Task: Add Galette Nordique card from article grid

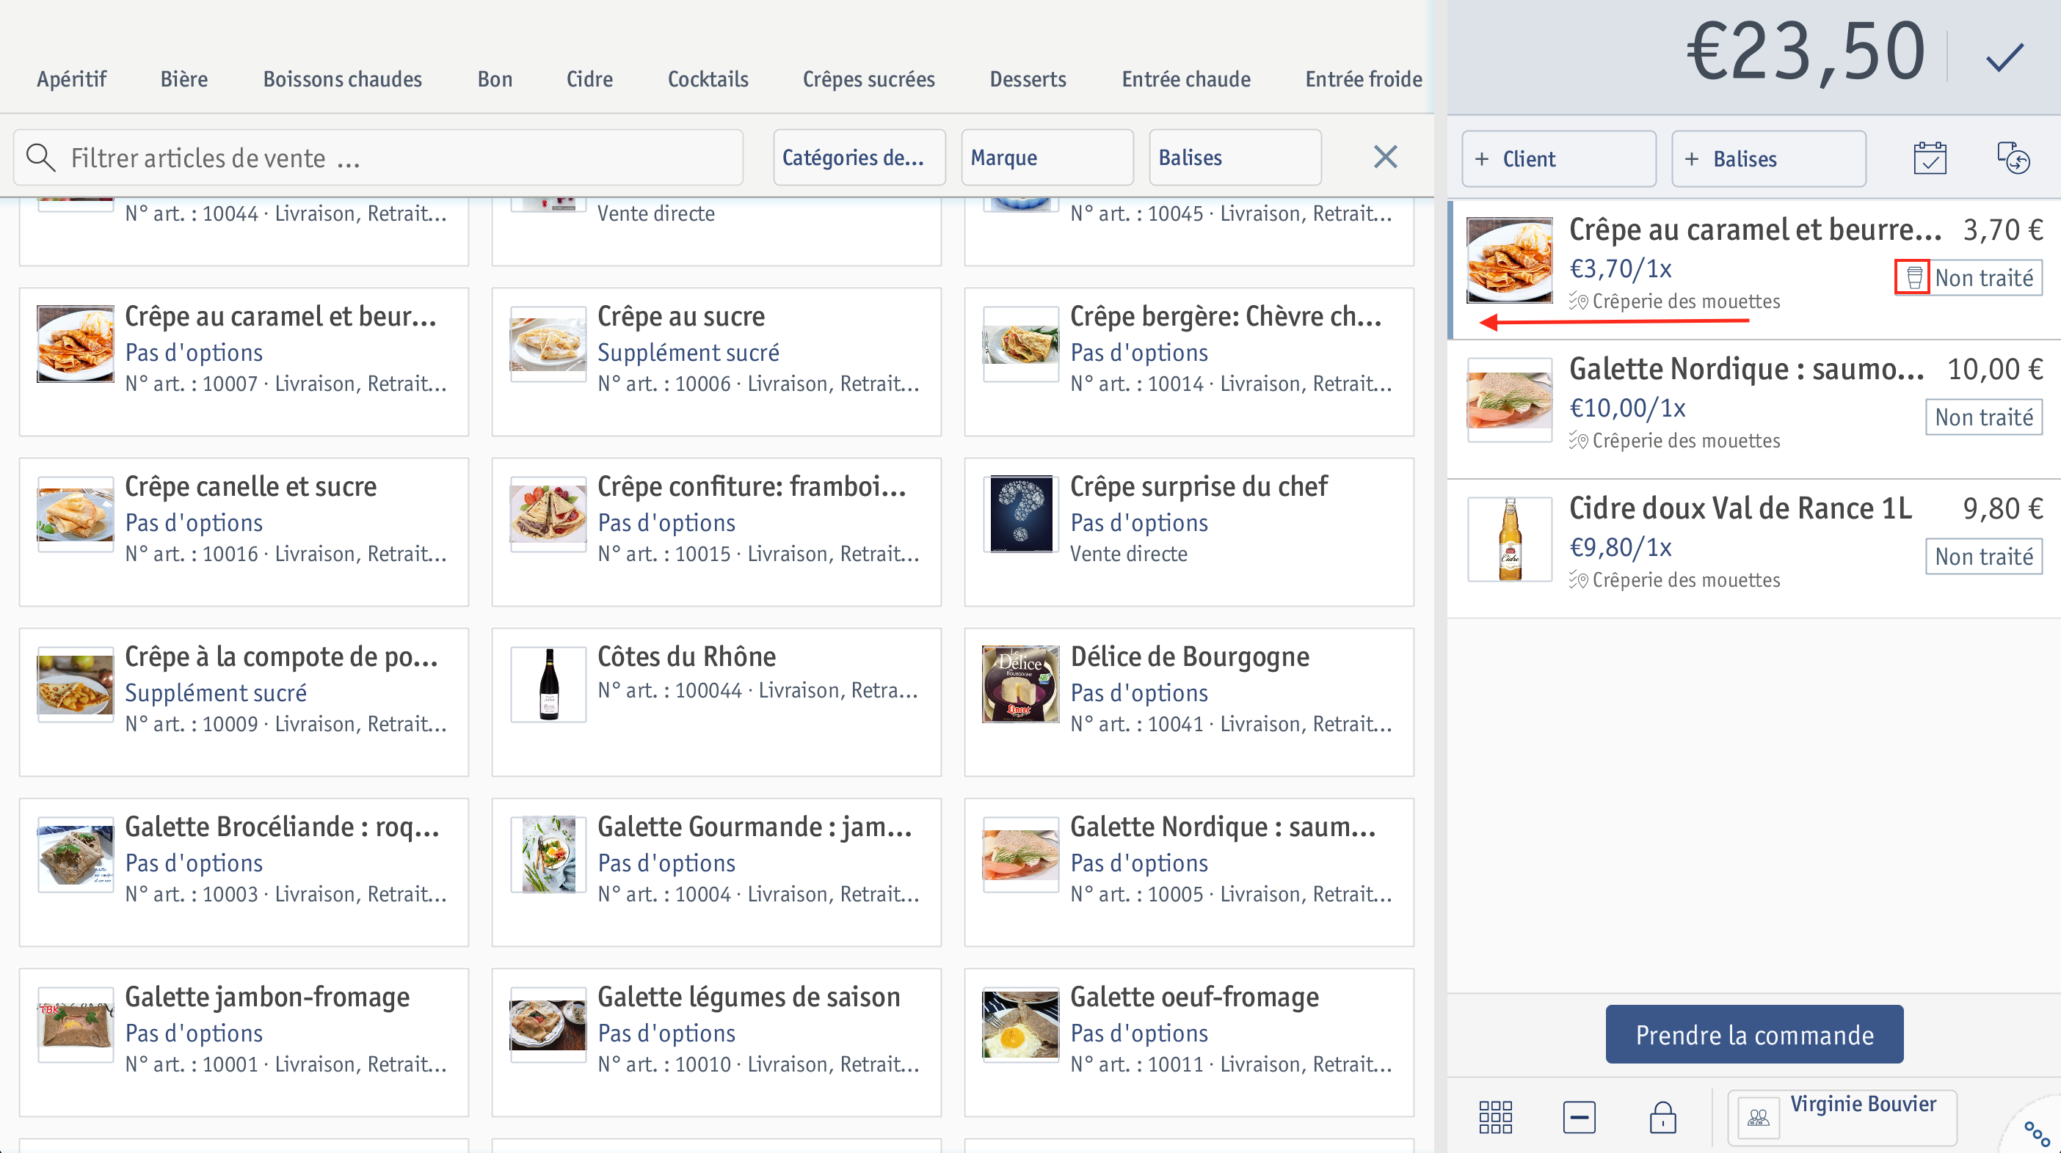Action: click(x=1189, y=872)
